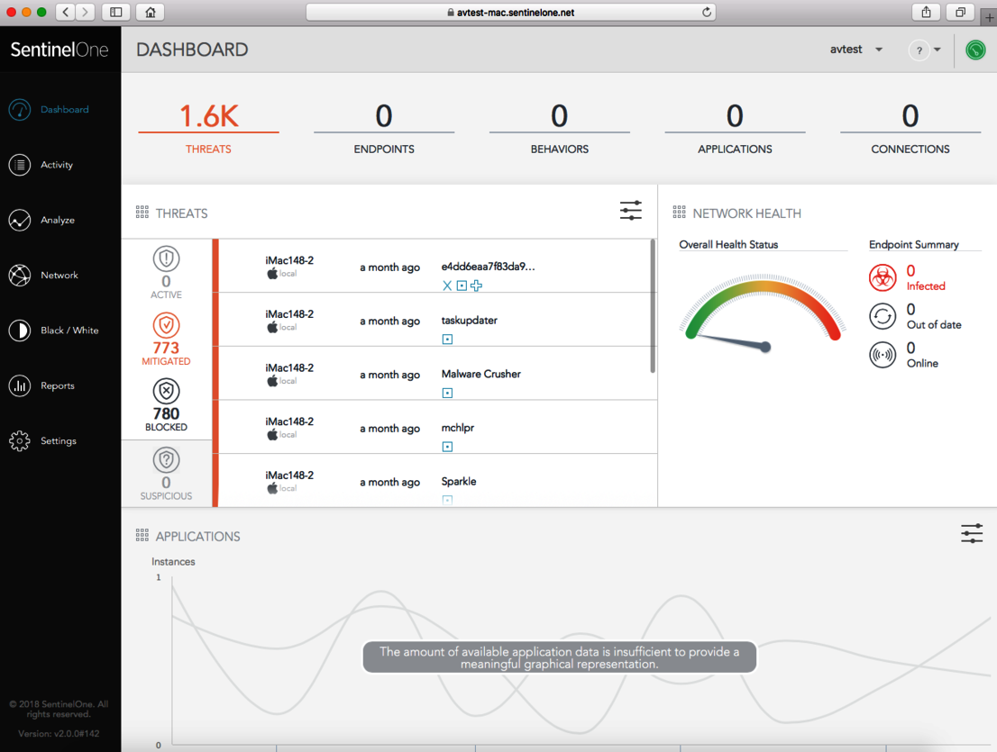Select the 773 MITIGATED threat count

166,345
